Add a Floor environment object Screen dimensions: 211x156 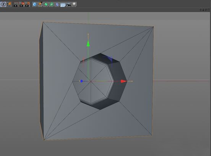coord(63,5)
